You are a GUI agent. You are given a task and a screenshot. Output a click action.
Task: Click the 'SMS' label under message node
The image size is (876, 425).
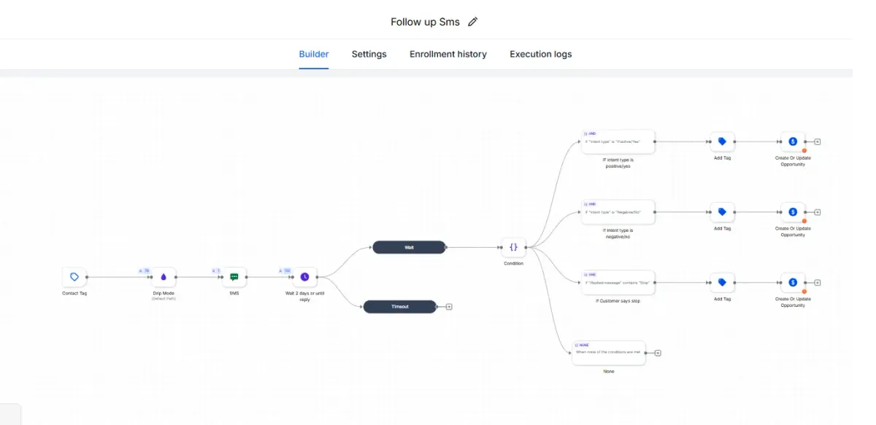[234, 293]
